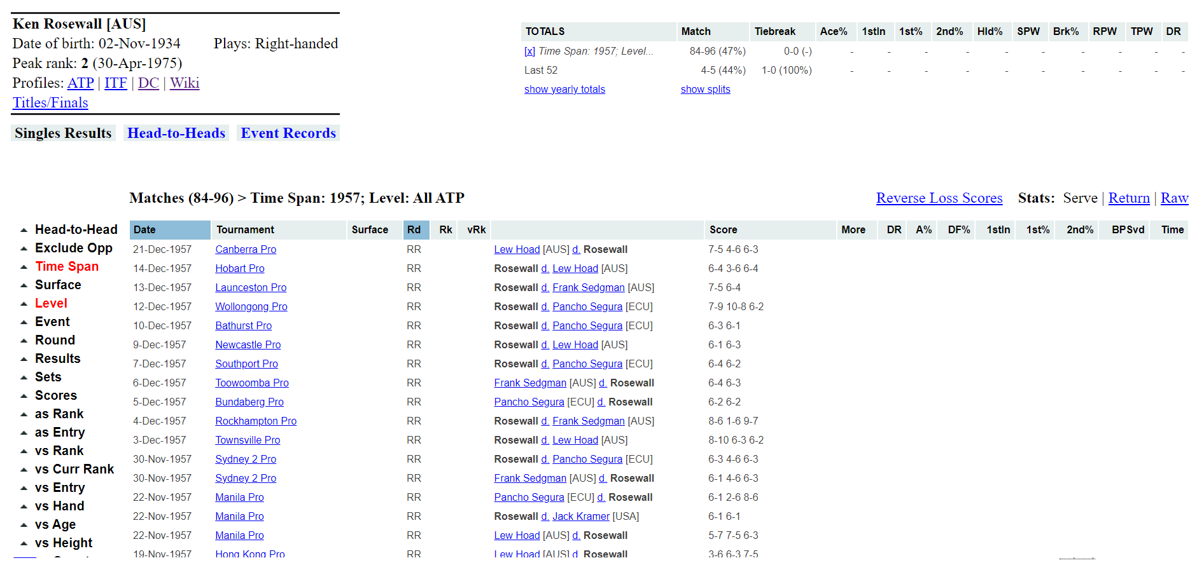The height and width of the screenshot is (565, 1204).
Task: Open the Titles/Finals link
Action: coord(50,103)
